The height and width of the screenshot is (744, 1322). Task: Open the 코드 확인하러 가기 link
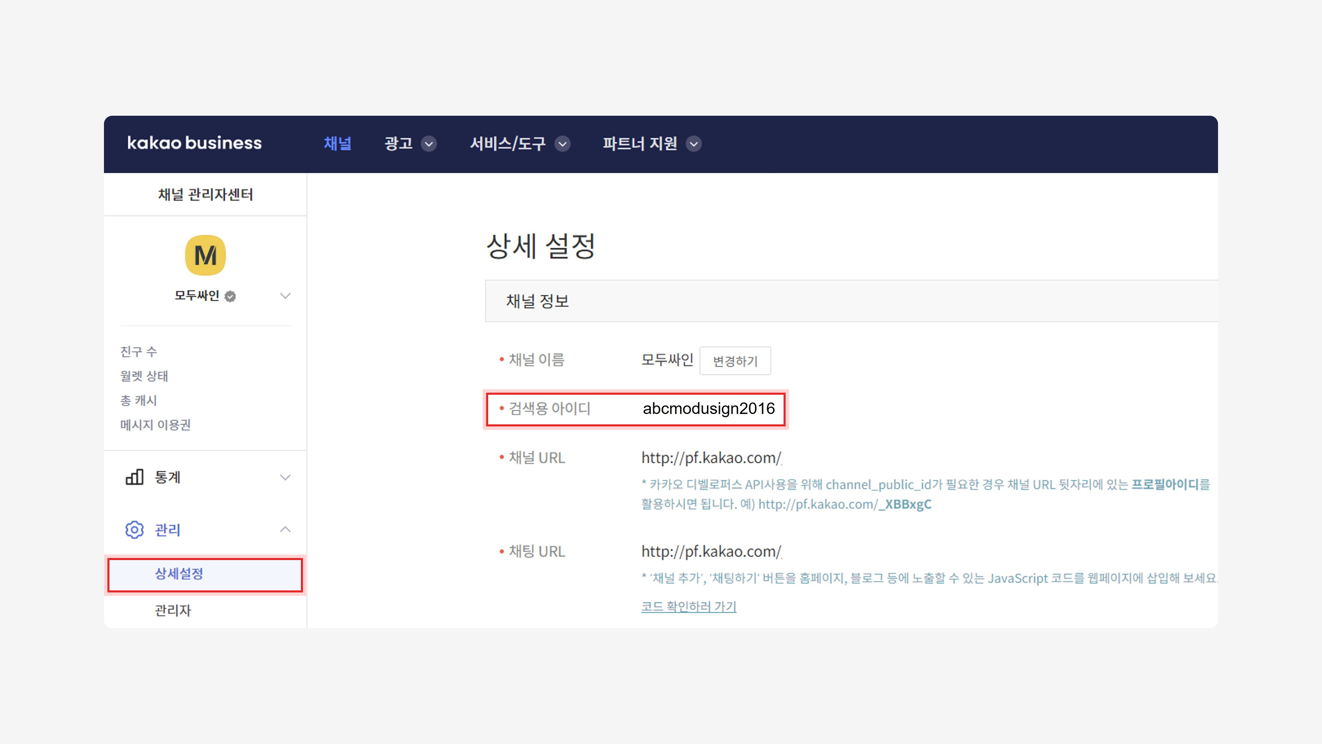coord(689,606)
